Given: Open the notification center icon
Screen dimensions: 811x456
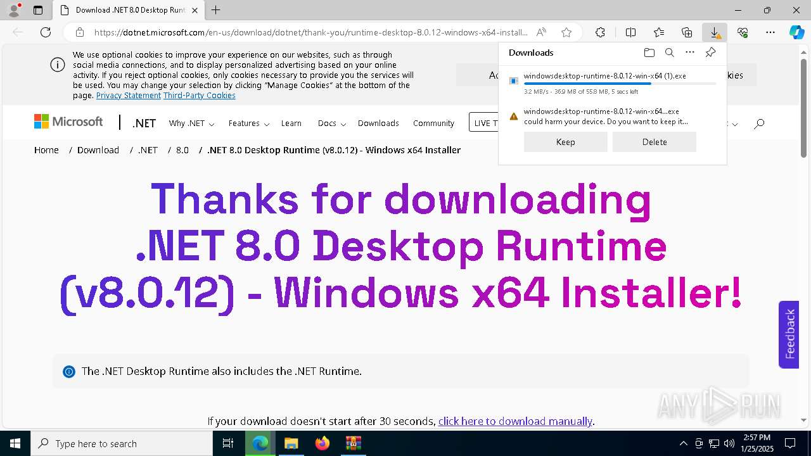Looking at the screenshot, I should 790,443.
